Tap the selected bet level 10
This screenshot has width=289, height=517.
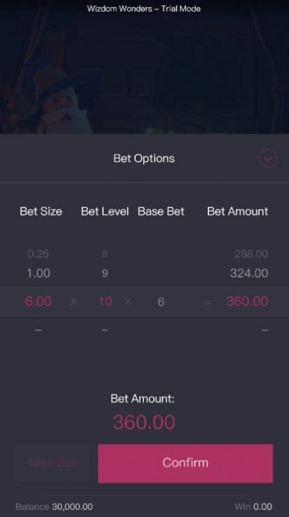point(105,301)
